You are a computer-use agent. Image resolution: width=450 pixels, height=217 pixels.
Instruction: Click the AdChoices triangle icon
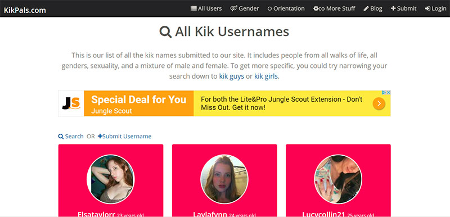(384, 93)
